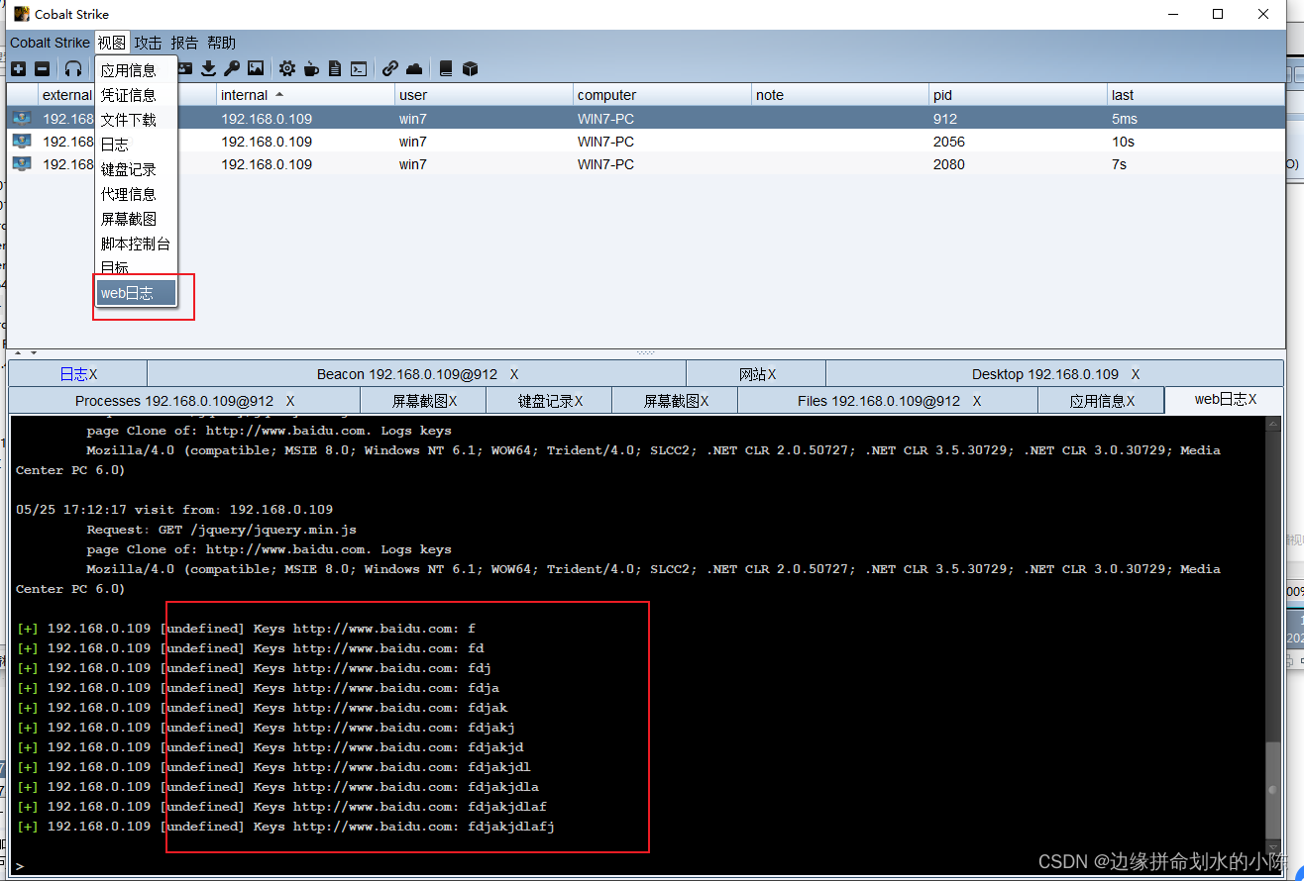This screenshot has height=881, width=1304.
Task: Click the key icon in toolbar
Action: click(x=232, y=68)
